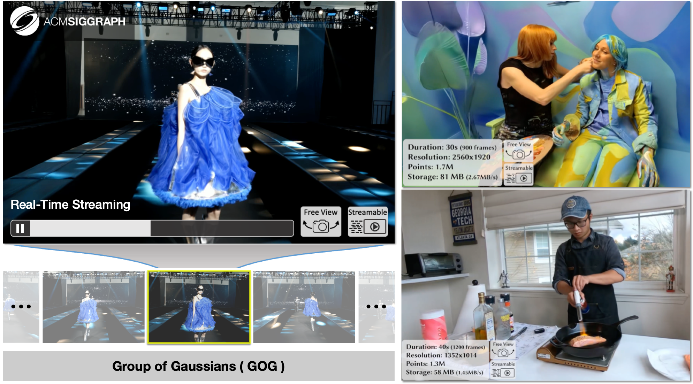
Task: Click the Streamable icon on runway video
Action: coord(368,222)
